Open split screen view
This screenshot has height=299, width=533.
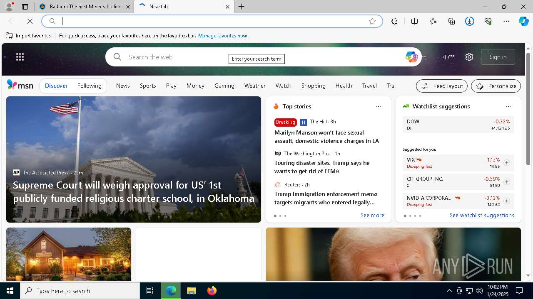coord(414,21)
